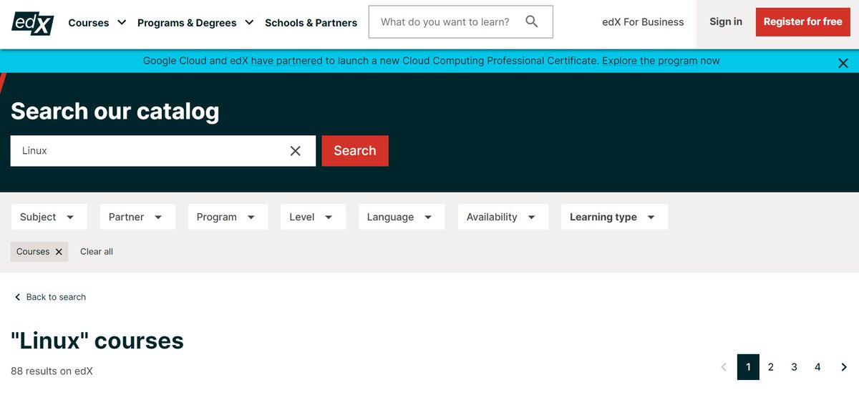Open edX For Business link
Screen dimensions: 859x395
tap(643, 22)
